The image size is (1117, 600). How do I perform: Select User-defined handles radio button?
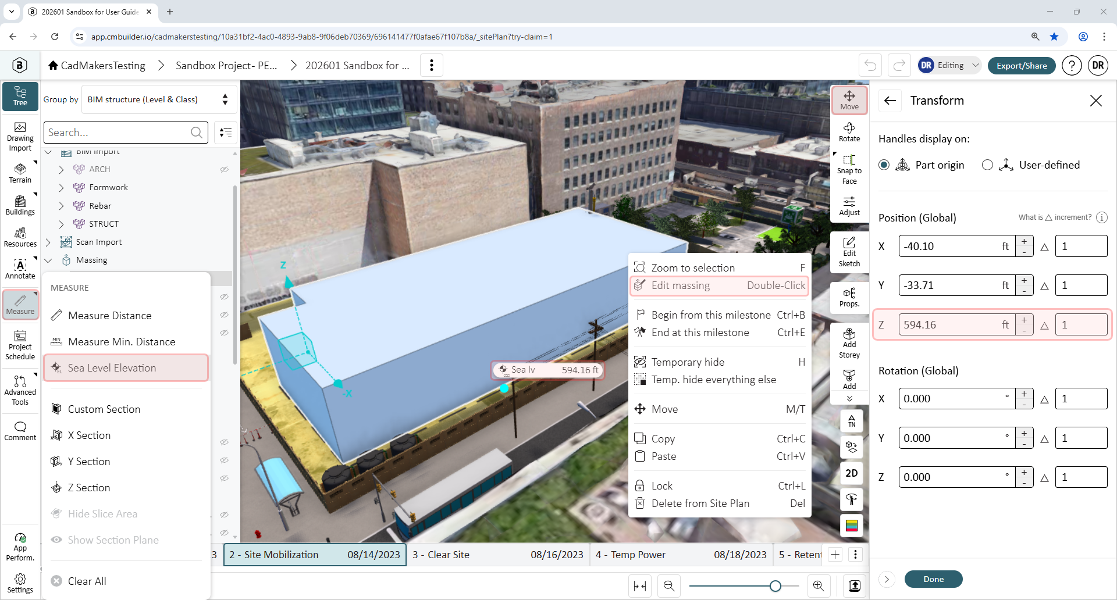coord(987,165)
